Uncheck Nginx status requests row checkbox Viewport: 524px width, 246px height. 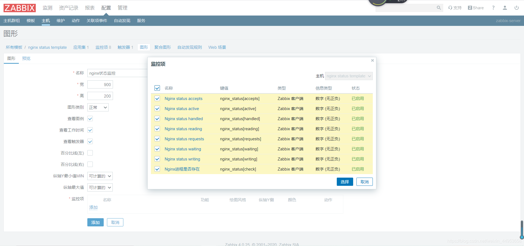(157, 139)
